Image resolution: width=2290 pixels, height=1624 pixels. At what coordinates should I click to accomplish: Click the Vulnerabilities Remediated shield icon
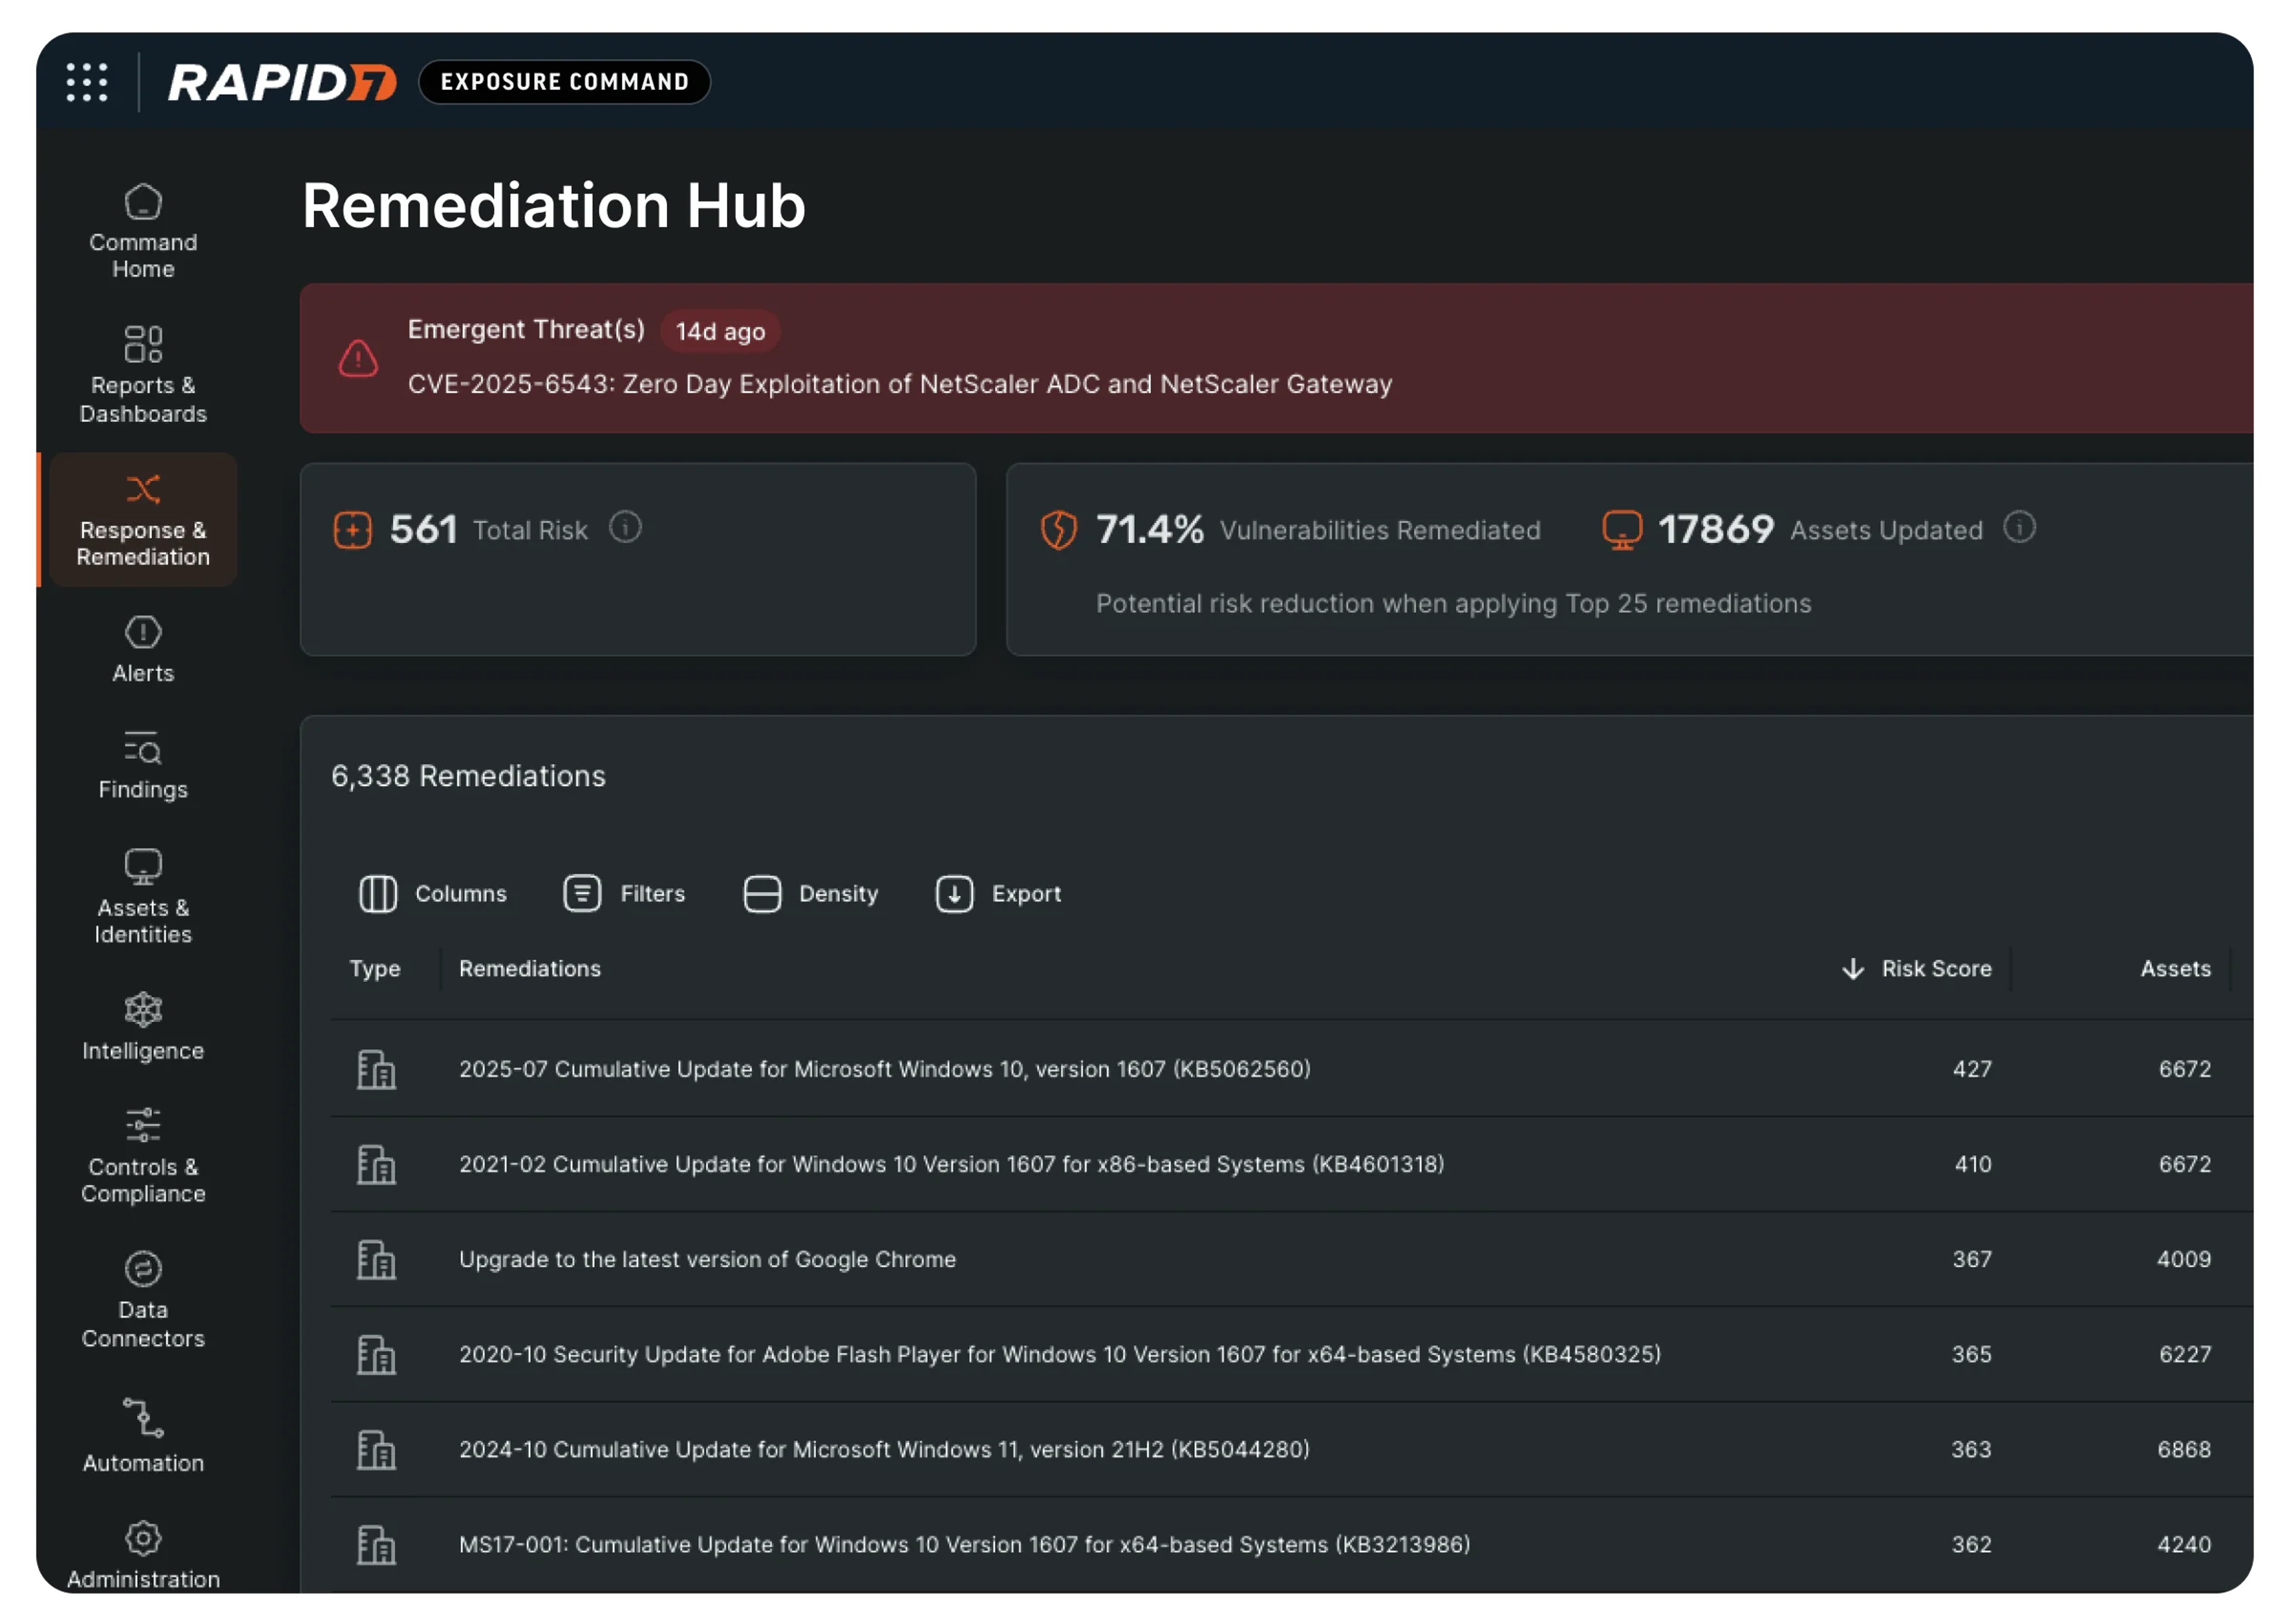click(x=1058, y=530)
